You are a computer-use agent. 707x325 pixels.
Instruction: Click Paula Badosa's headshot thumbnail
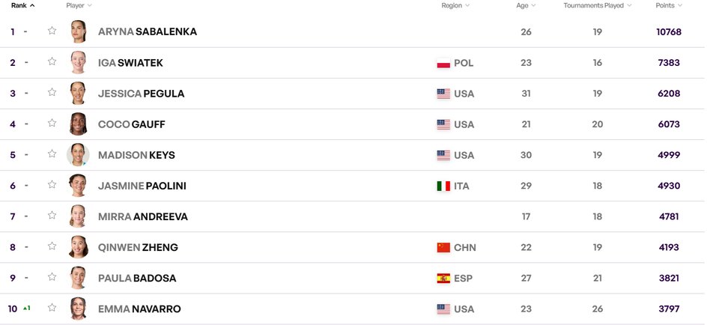78,278
